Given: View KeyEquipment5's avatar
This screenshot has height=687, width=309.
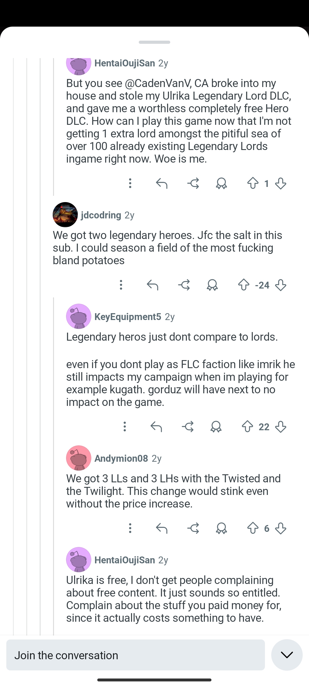Looking at the screenshot, I should tap(79, 316).
